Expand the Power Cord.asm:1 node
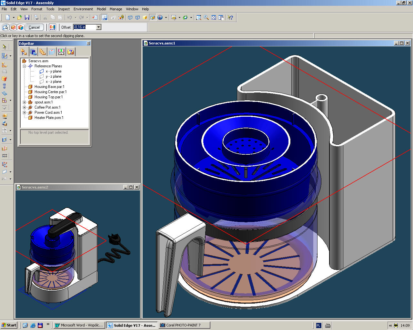This screenshot has width=413, height=330. (x=24, y=112)
